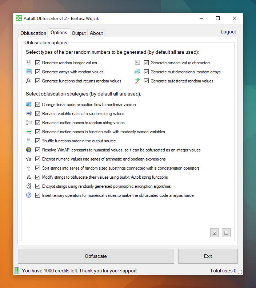The image size is (256, 288).
Task: Click the function calls renaming icon
Action: click(x=28, y=131)
